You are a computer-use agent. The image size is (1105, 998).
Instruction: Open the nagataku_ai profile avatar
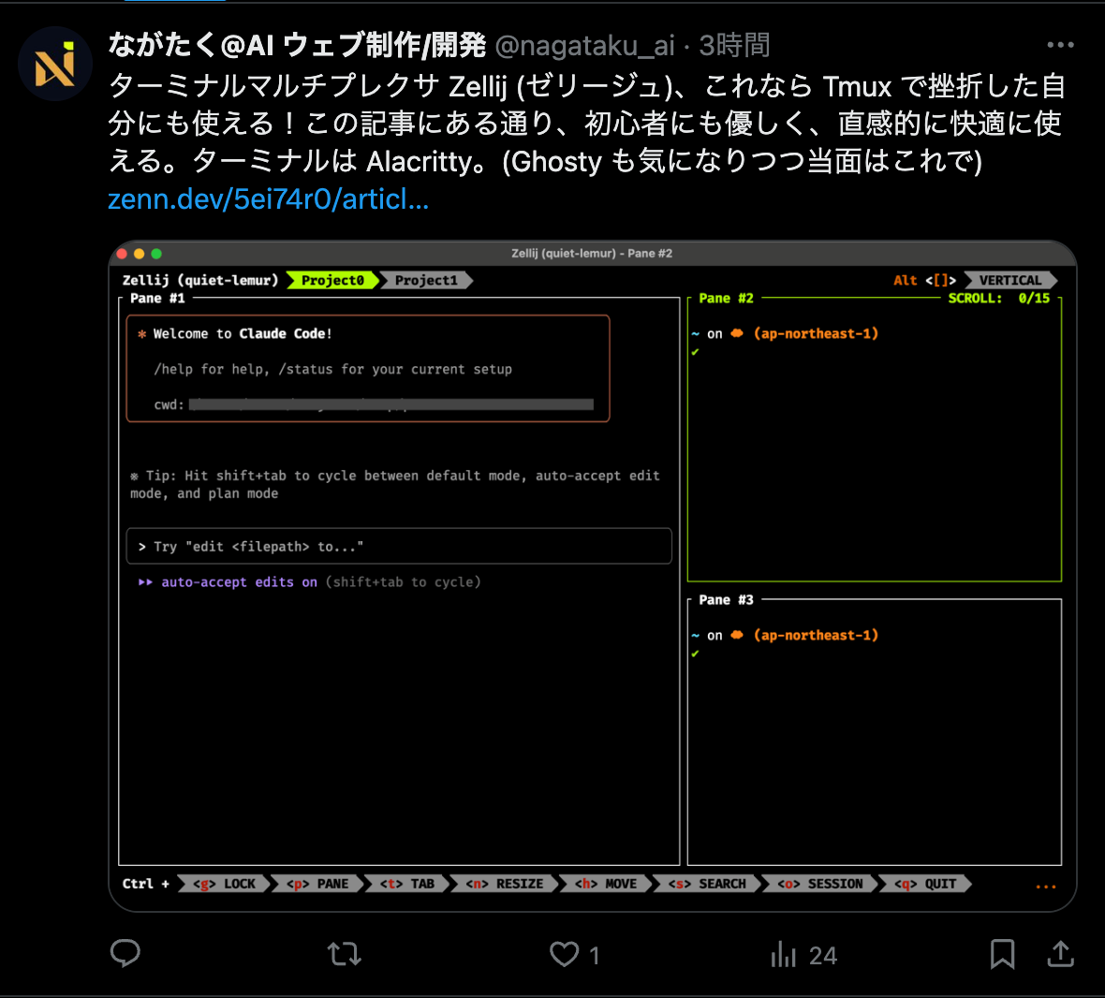tap(55, 64)
